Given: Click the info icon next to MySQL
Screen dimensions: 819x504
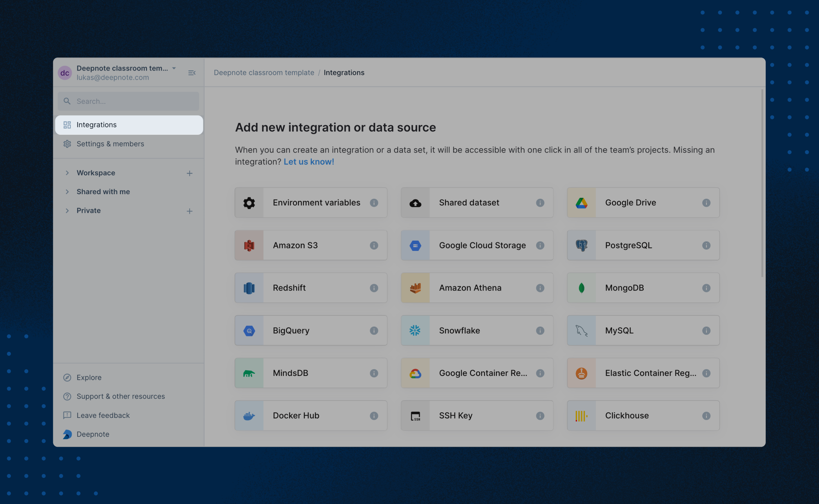Looking at the screenshot, I should 706,330.
